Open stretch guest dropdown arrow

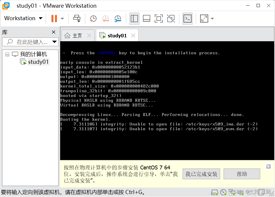coord(212,19)
